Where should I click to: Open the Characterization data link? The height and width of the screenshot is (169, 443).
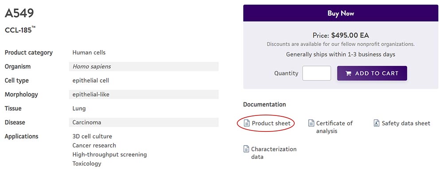tap(274, 153)
